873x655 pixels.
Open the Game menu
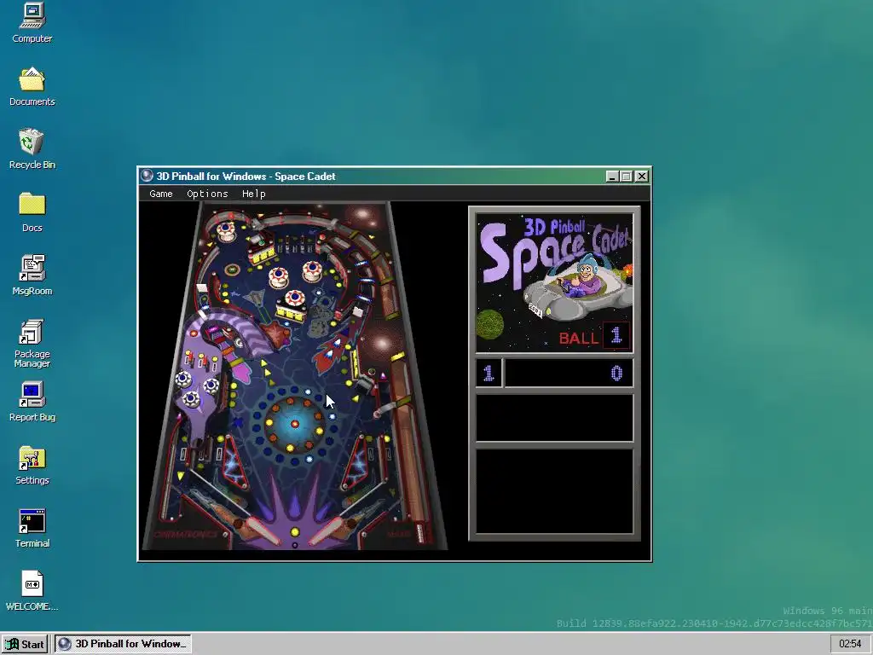pos(161,194)
